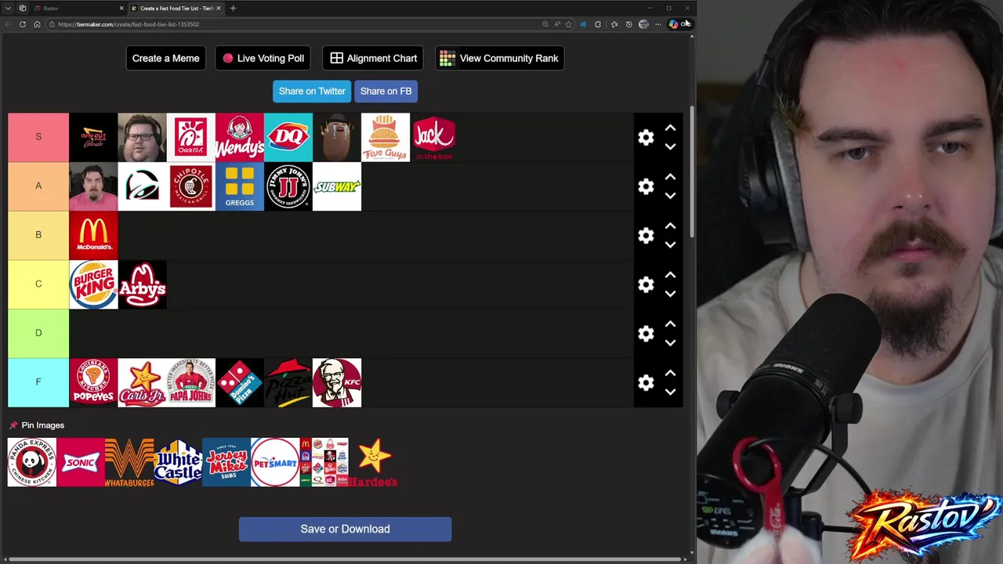Image resolution: width=1003 pixels, height=564 pixels.
Task: Select the Chipotle logo
Action: click(x=191, y=186)
